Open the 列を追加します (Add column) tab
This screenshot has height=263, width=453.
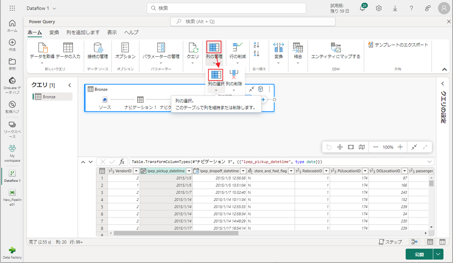pyautogui.click(x=83, y=32)
